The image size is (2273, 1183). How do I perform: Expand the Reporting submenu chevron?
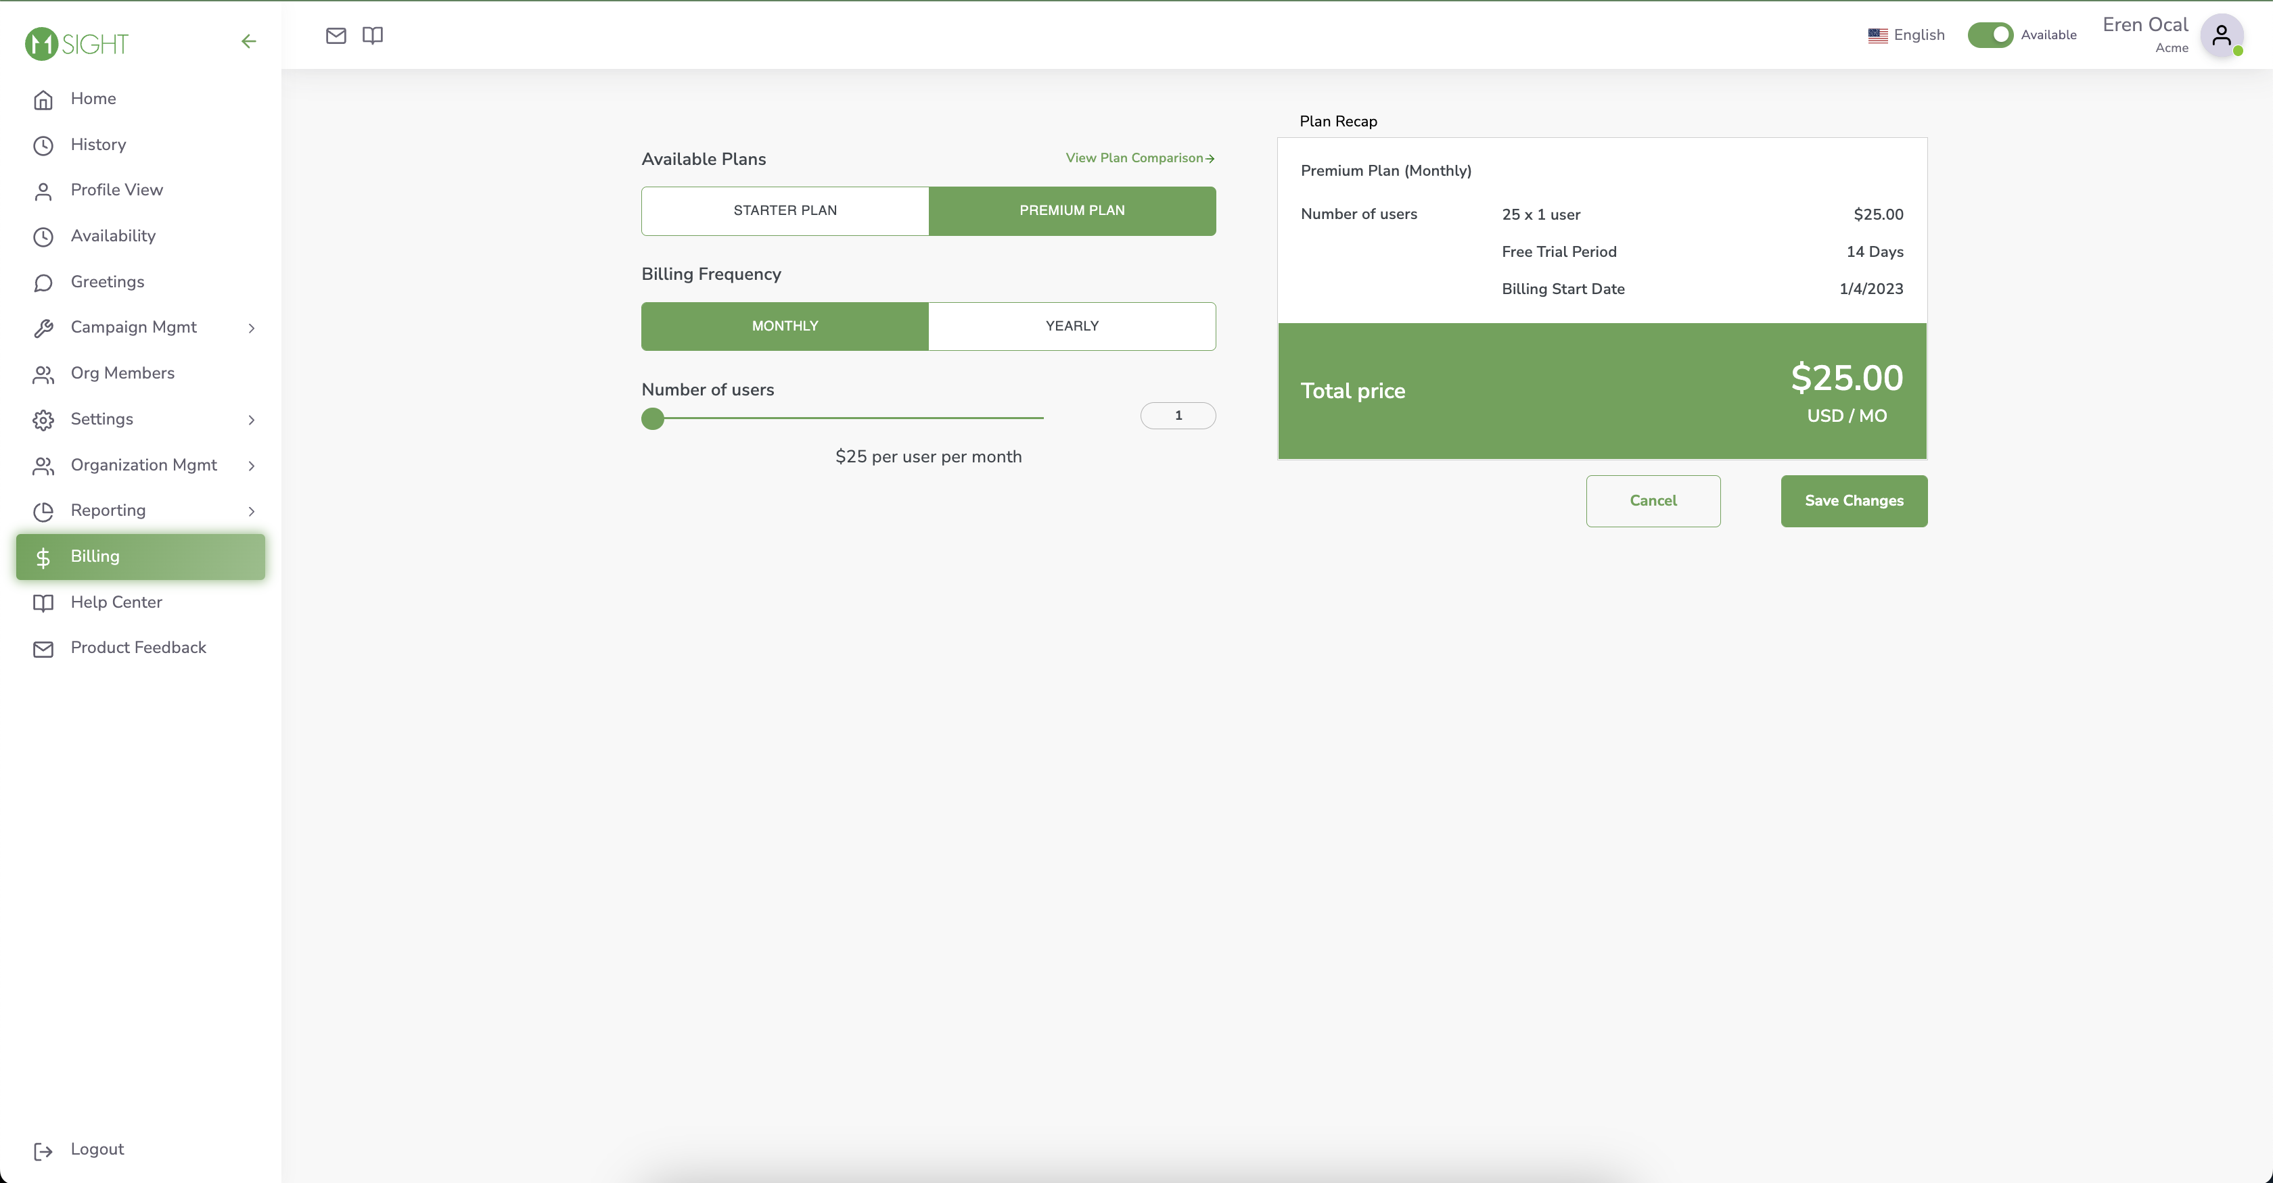click(x=252, y=511)
